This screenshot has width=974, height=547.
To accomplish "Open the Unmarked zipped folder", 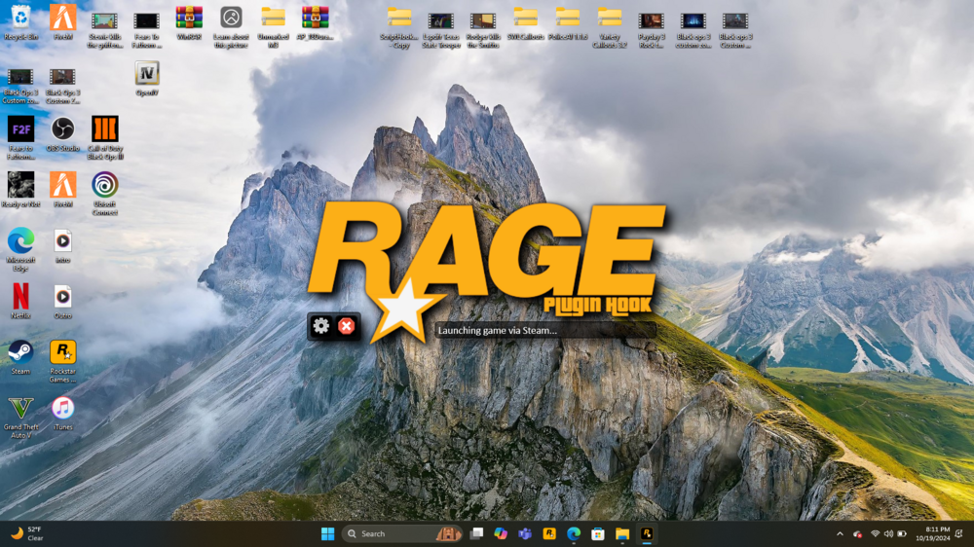I will (274, 26).
